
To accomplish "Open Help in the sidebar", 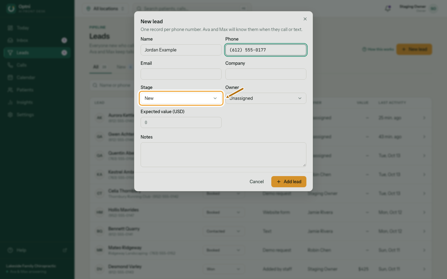I will (x=37, y=250).
